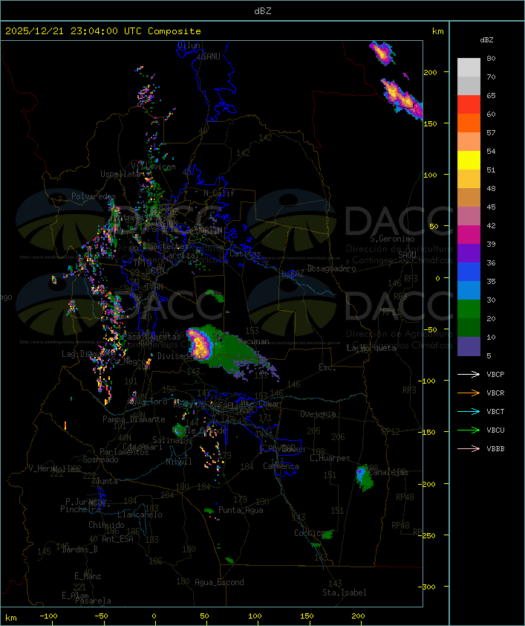
Task: Click the 'N_Calif' place label
Action: point(219,193)
